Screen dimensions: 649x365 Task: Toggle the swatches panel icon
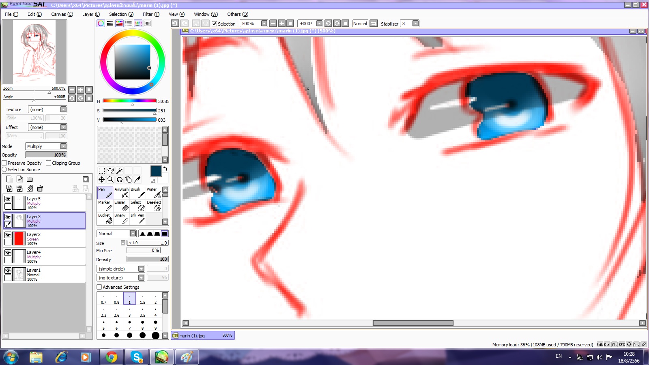[x=138, y=24]
